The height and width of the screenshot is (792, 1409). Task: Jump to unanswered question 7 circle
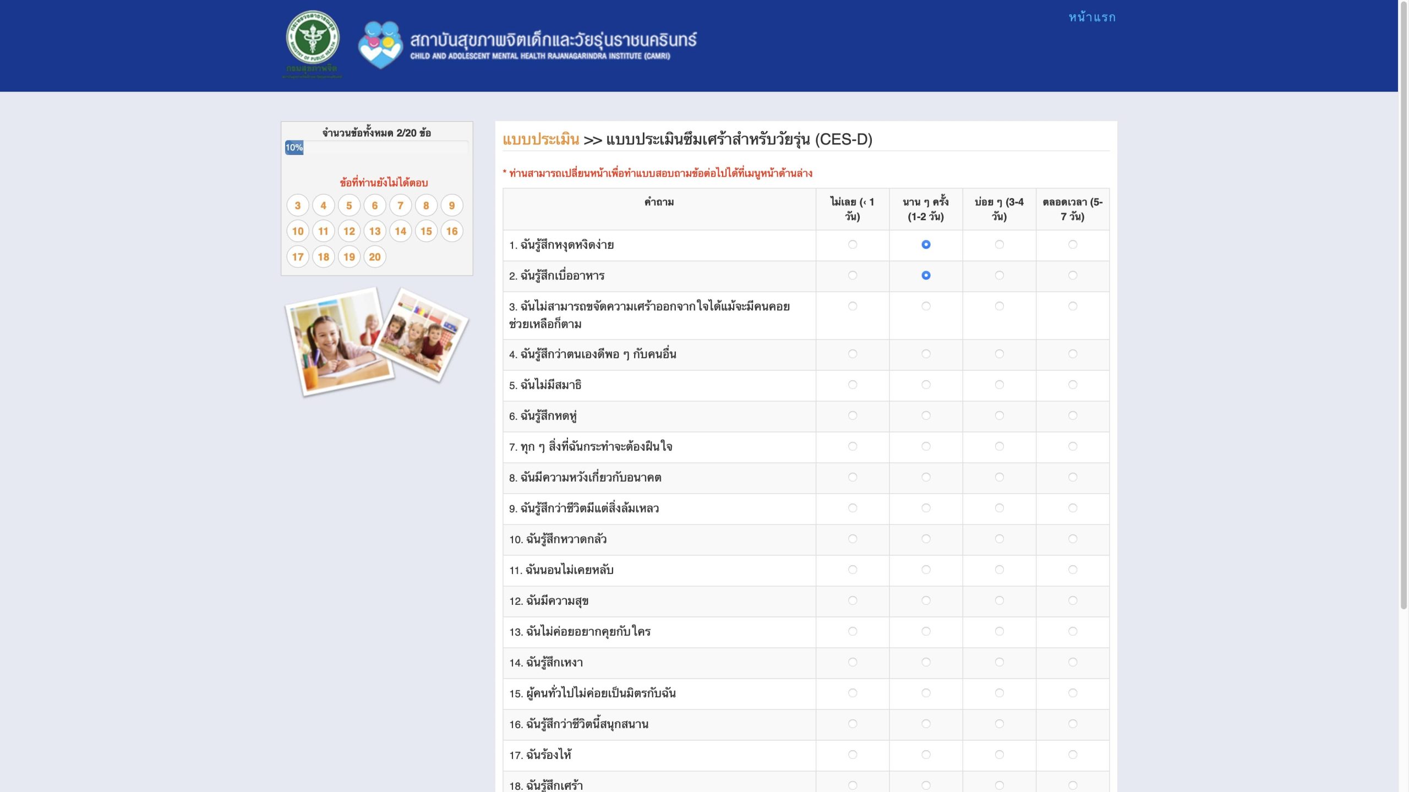(x=400, y=205)
